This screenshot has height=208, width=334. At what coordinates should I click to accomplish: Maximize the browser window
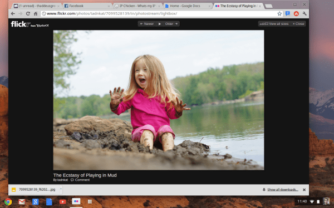[295, 4]
